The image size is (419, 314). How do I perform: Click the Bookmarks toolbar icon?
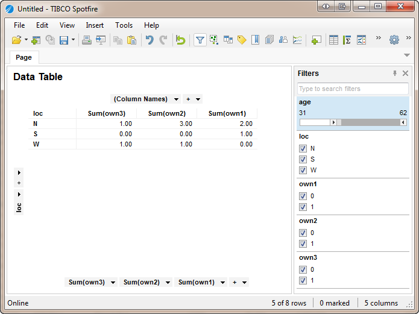(x=256, y=40)
